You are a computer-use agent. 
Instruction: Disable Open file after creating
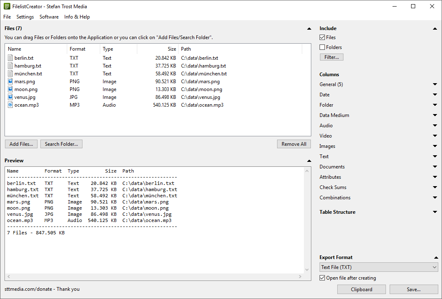click(x=322, y=278)
